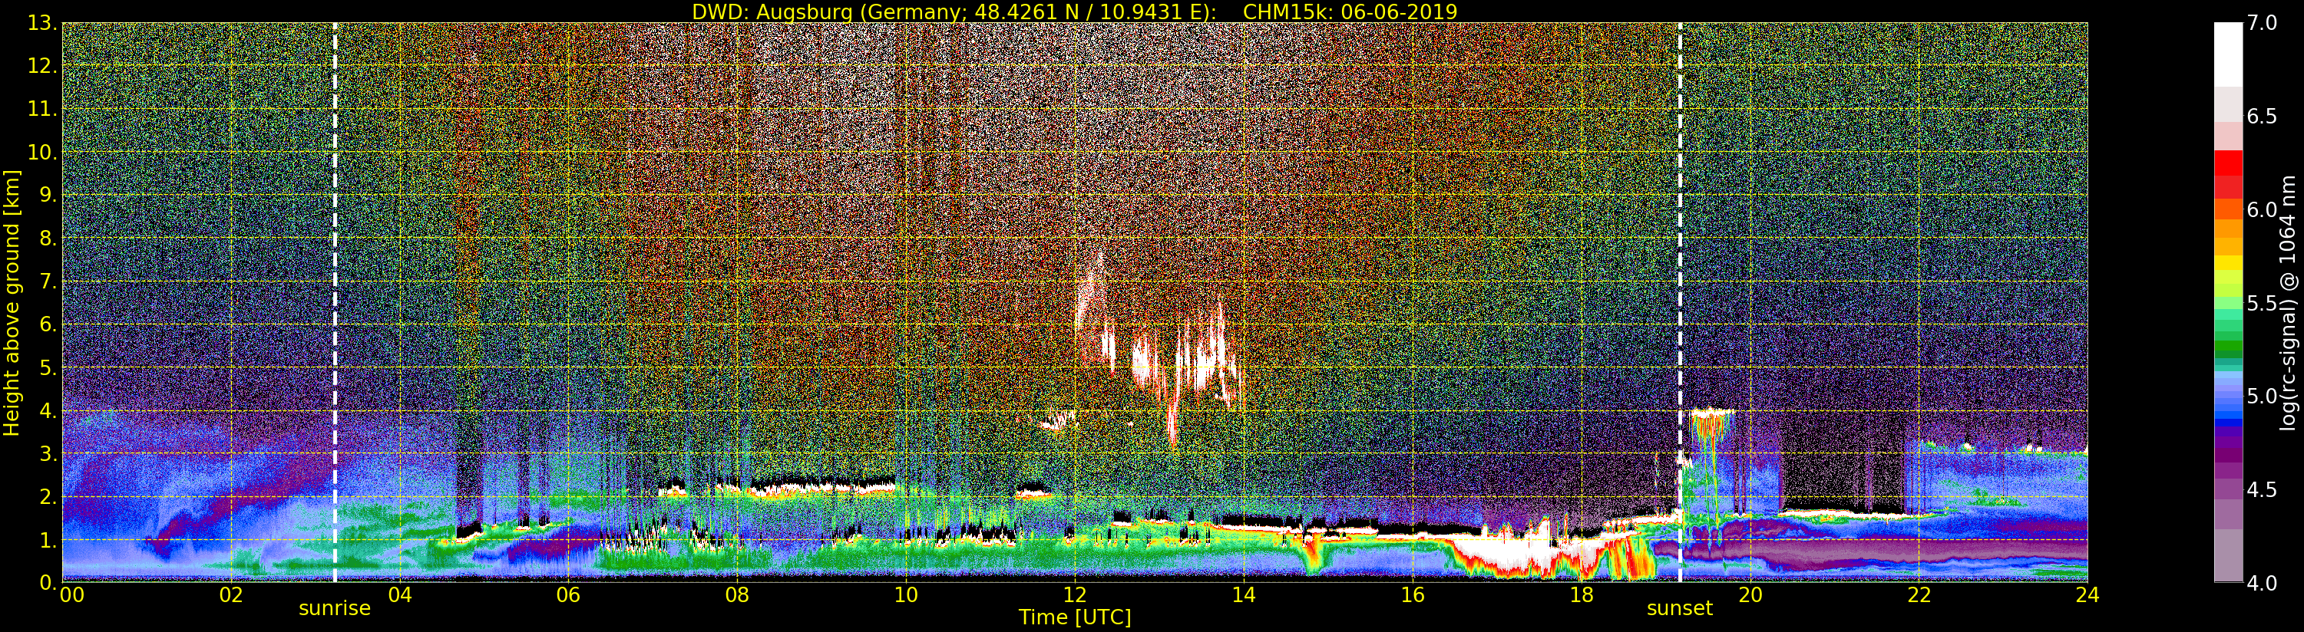Click the white segment atop the colorbar
Image resolution: width=2304 pixels, height=632 pixels.
(2228, 54)
